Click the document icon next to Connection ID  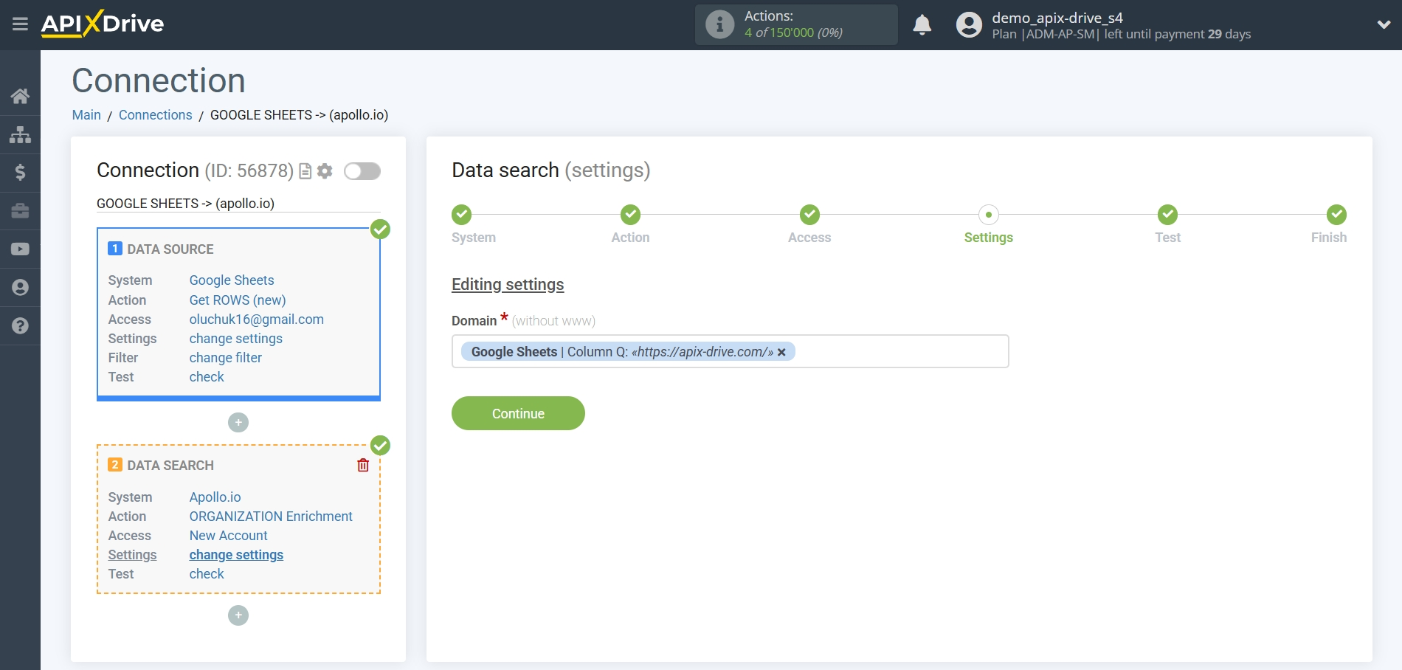(x=305, y=170)
